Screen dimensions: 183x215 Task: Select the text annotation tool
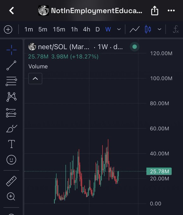[x=11, y=144]
